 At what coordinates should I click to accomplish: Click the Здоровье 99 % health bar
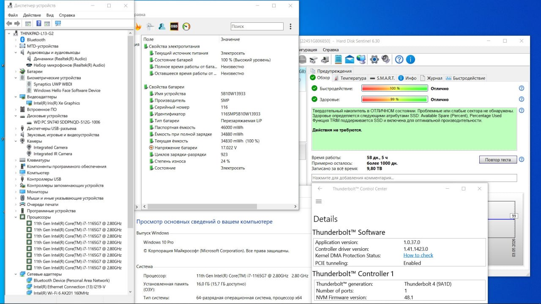click(x=395, y=99)
